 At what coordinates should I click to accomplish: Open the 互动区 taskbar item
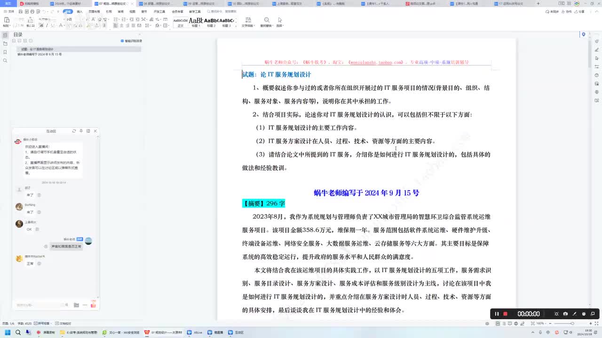tap(237, 332)
